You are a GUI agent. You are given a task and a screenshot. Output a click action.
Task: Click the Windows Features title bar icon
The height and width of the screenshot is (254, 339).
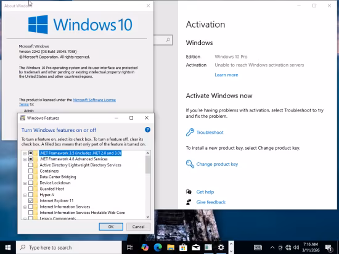tap(22, 118)
